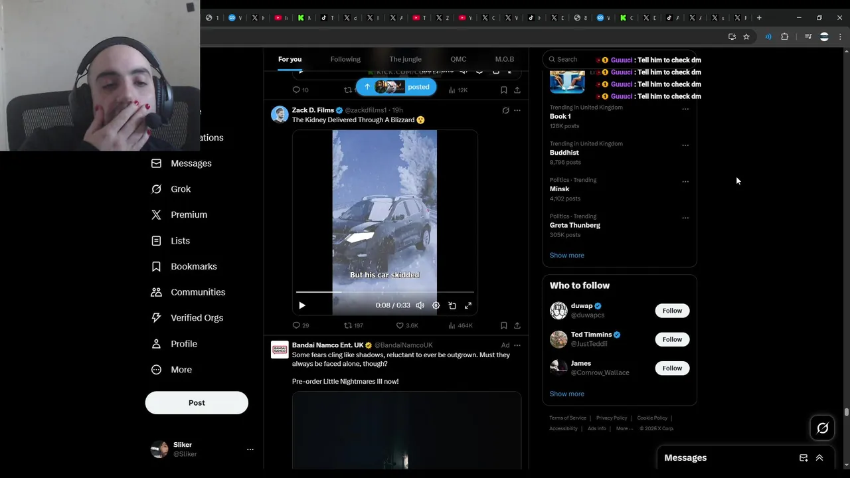Bookmark the browser page with star icon
850x478 pixels.
pos(746,37)
